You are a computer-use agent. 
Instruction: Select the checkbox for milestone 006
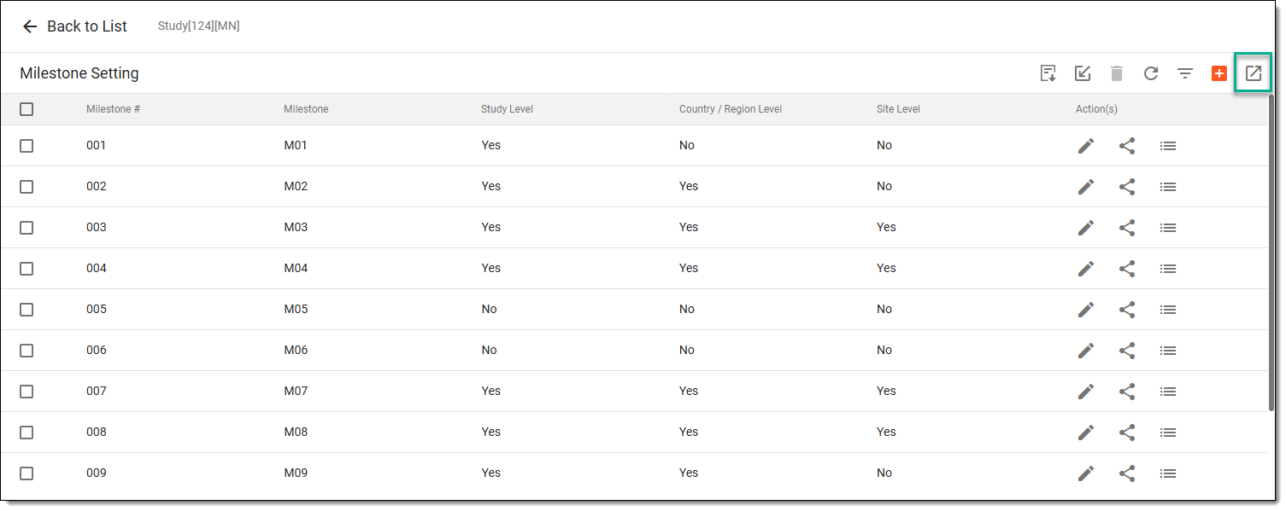pos(26,351)
